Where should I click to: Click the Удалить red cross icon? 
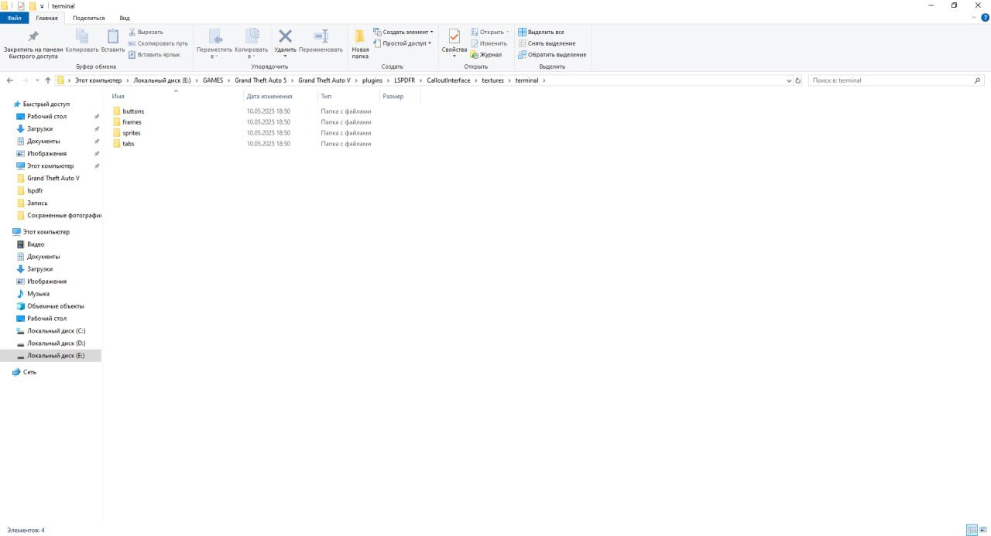285,36
